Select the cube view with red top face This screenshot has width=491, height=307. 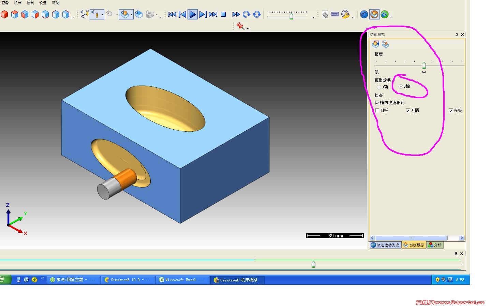(15, 14)
